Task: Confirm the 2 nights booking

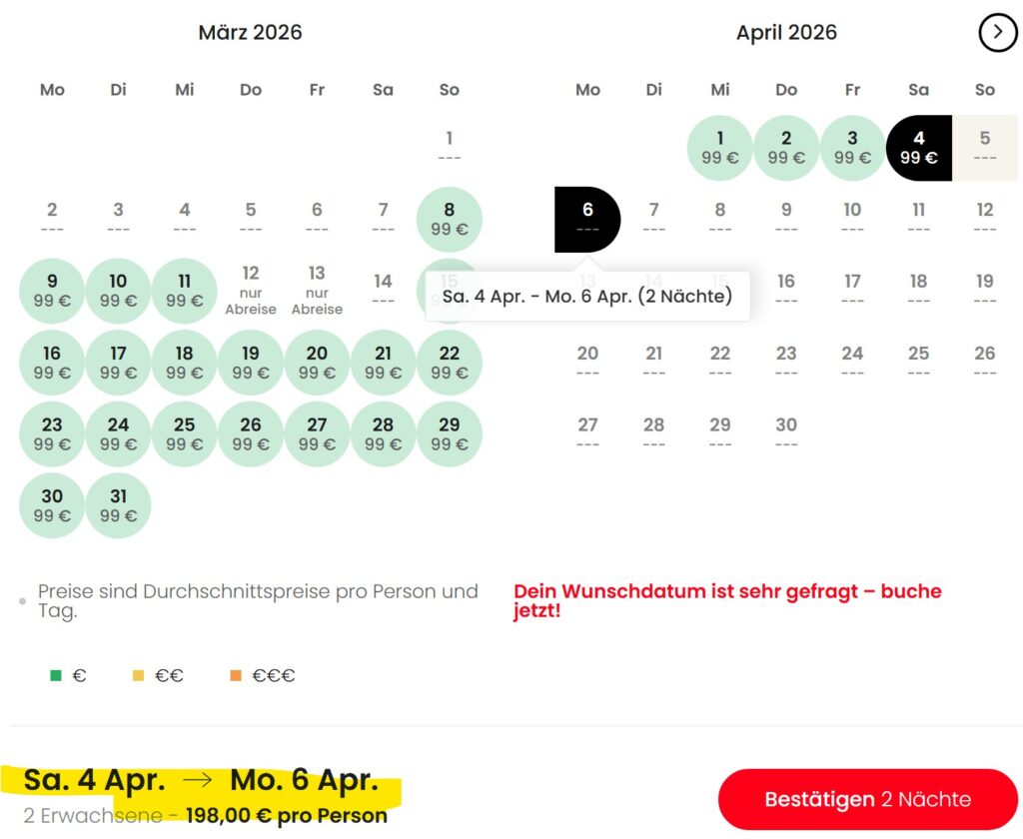Action: tap(867, 799)
